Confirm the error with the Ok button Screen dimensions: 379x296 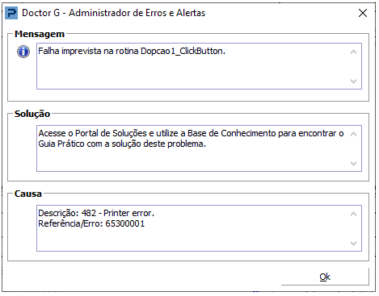[x=325, y=277]
